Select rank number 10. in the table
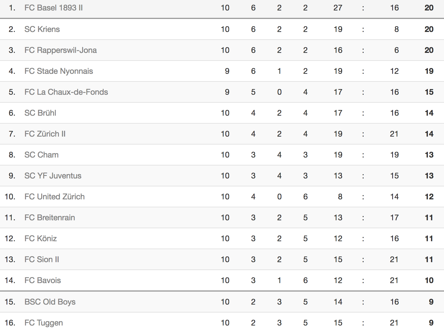Image resolution: width=444 pixels, height=332 pixels. click(x=10, y=197)
